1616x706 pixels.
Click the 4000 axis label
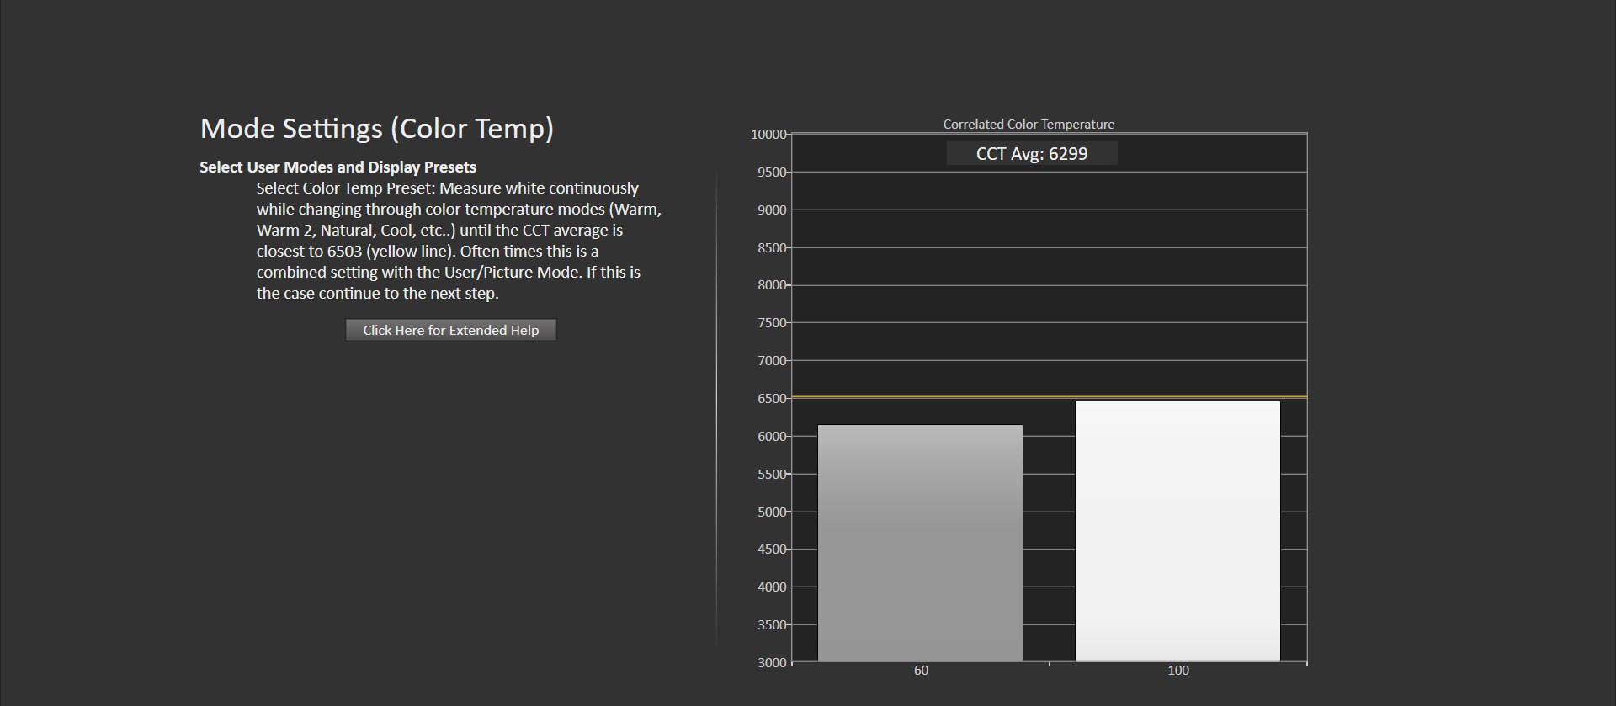click(x=772, y=587)
